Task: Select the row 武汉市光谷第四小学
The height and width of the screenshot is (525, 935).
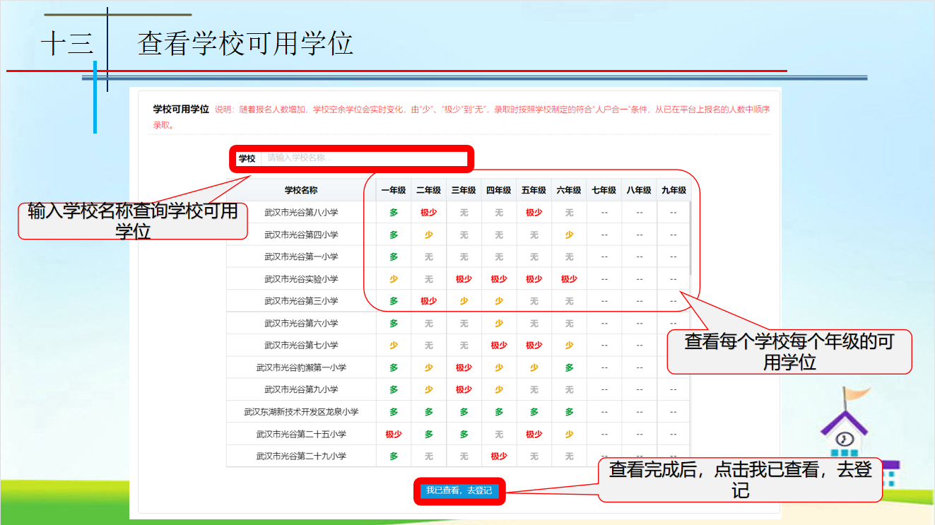Action: [x=458, y=235]
